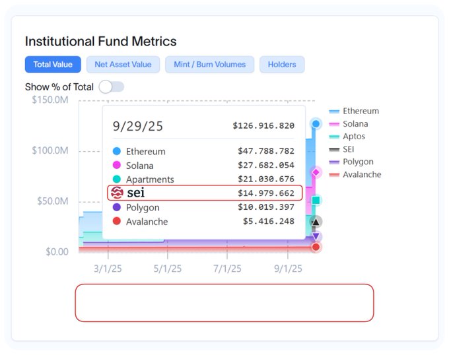Select the Mint / Burn Volumes tab

(x=209, y=65)
